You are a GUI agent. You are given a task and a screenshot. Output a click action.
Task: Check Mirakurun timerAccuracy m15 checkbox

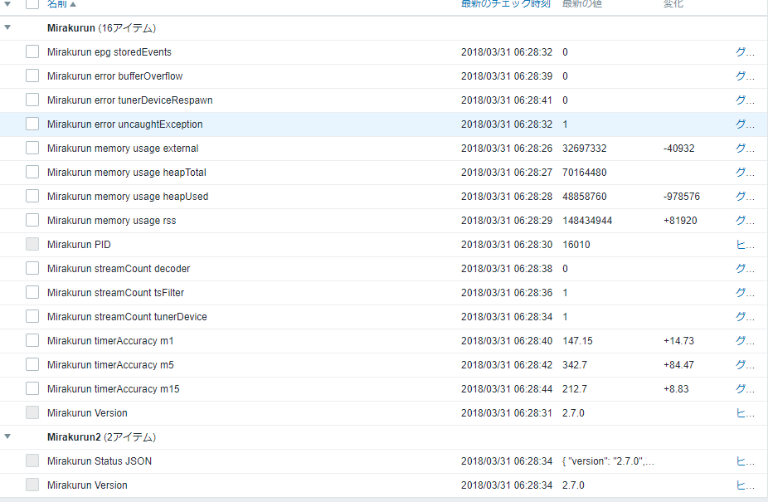(32, 387)
